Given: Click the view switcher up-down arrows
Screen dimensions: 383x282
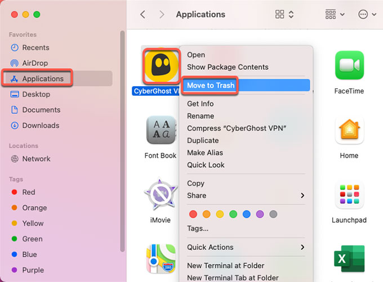Looking at the screenshot, I should [291, 15].
